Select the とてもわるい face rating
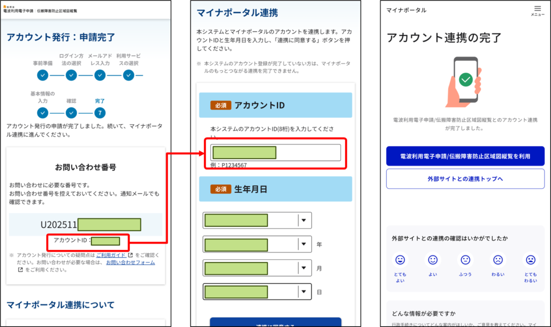The image size is (551, 327). [x=531, y=260]
